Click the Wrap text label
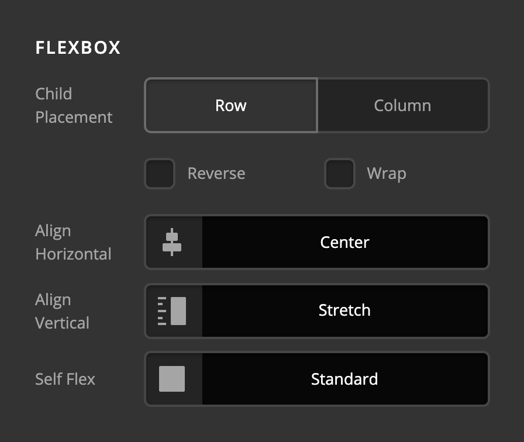 tap(386, 174)
